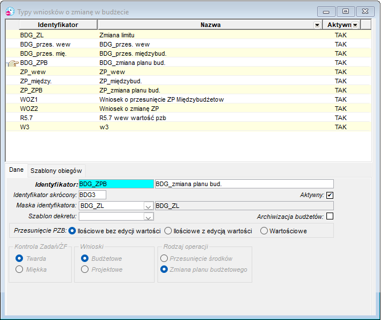Maximize the Typy wniosków window

(x=345, y=11)
